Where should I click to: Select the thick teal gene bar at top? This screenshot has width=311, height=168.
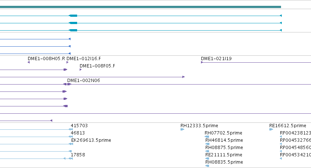pyautogui.click(x=140, y=7)
